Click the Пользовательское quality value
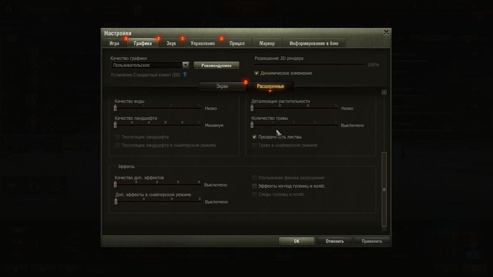The height and width of the screenshot is (277, 493). tap(131, 65)
